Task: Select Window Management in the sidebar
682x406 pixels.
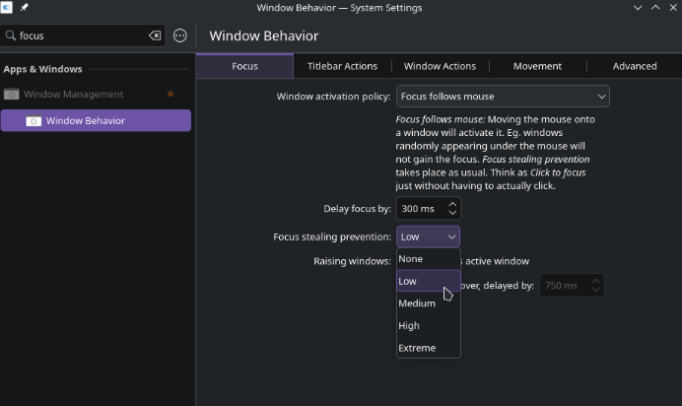Action: tap(74, 95)
